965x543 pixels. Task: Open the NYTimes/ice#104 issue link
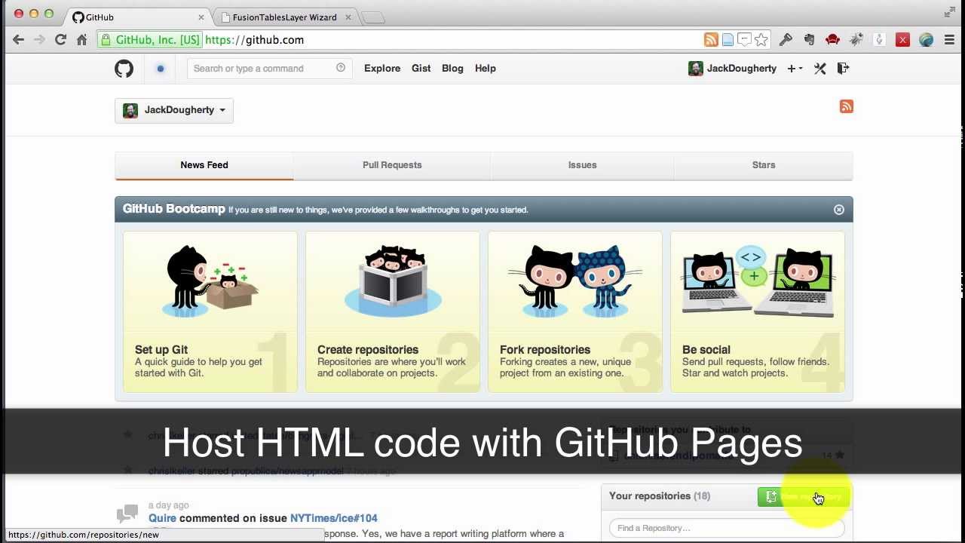point(334,518)
